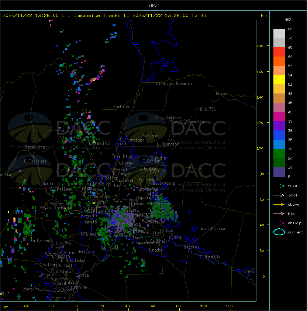The height and width of the screenshot is (311, 307).
Task: Click the 'Tulumaya' map label
Action: click(126, 163)
